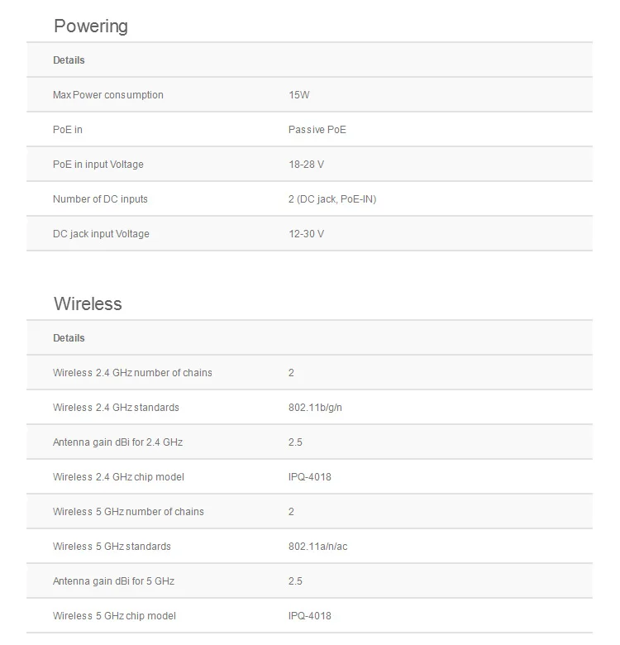
Task: Click Wireless 5 GHz number of chains label
Action: click(128, 512)
